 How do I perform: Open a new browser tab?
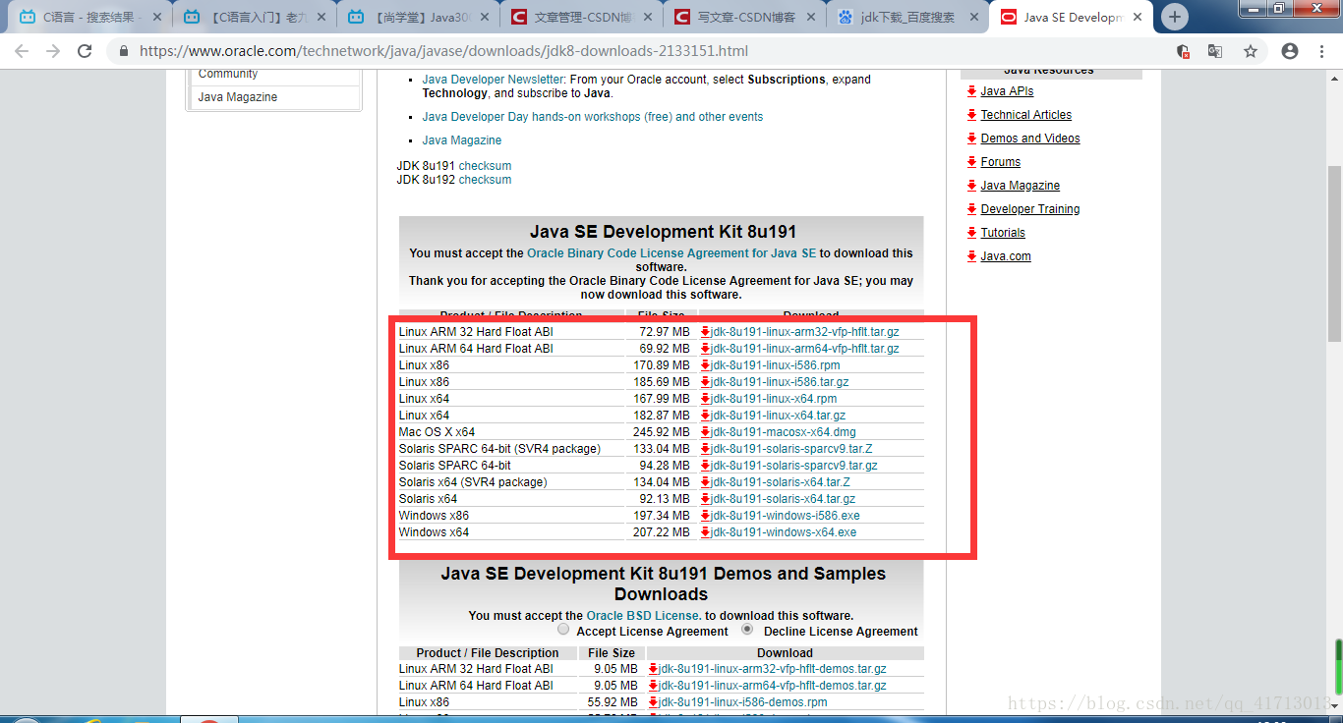pyautogui.click(x=1175, y=17)
